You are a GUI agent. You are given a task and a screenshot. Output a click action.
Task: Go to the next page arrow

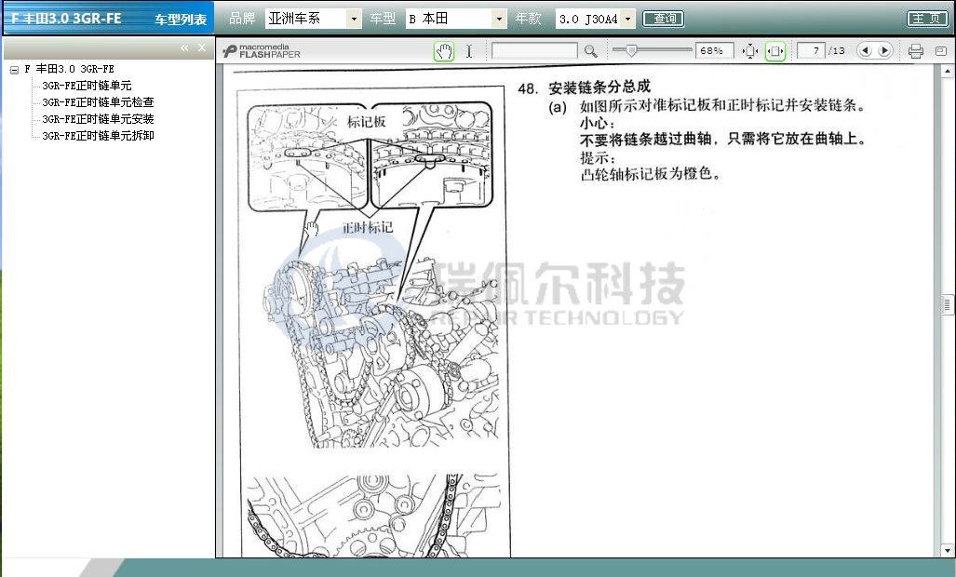(x=884, y=51)
